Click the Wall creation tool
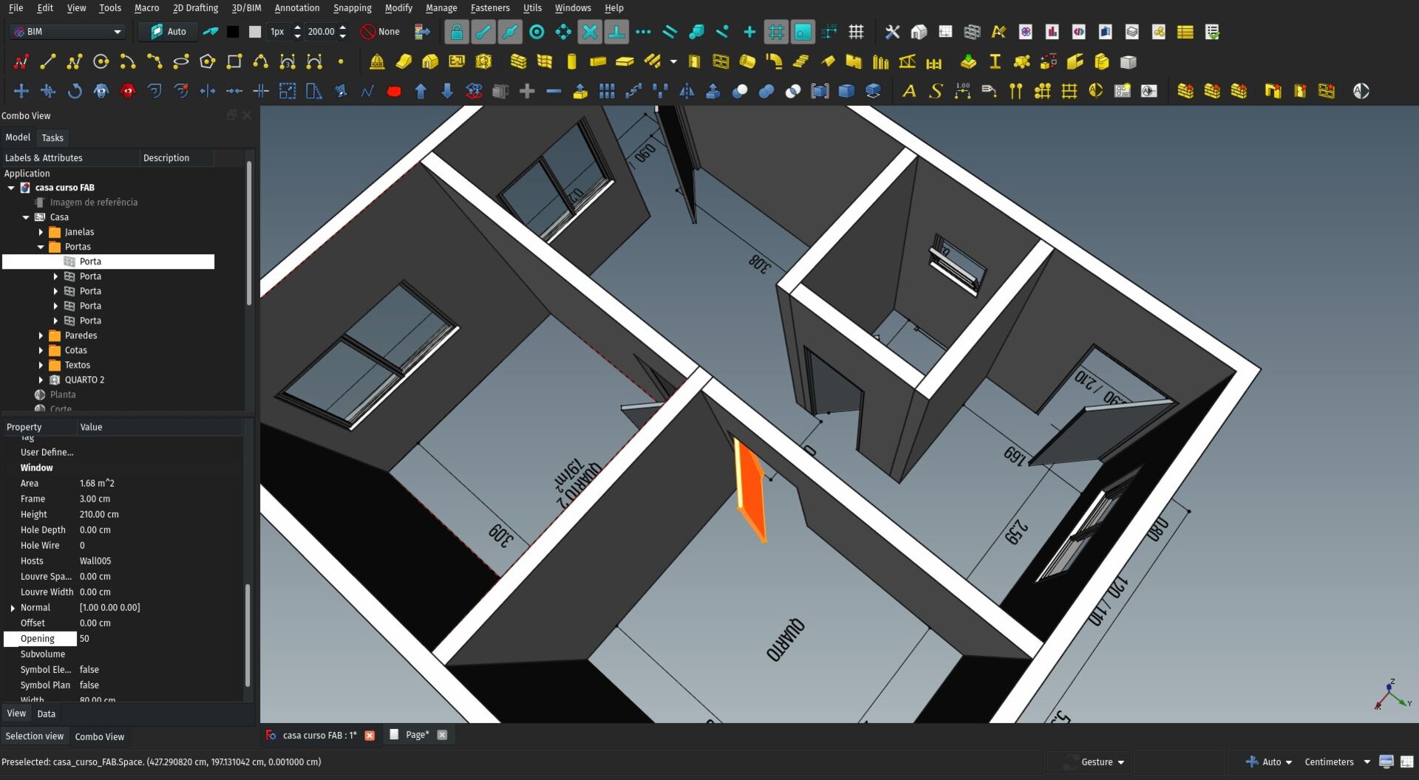The image size is (1419, 780). 519,62
